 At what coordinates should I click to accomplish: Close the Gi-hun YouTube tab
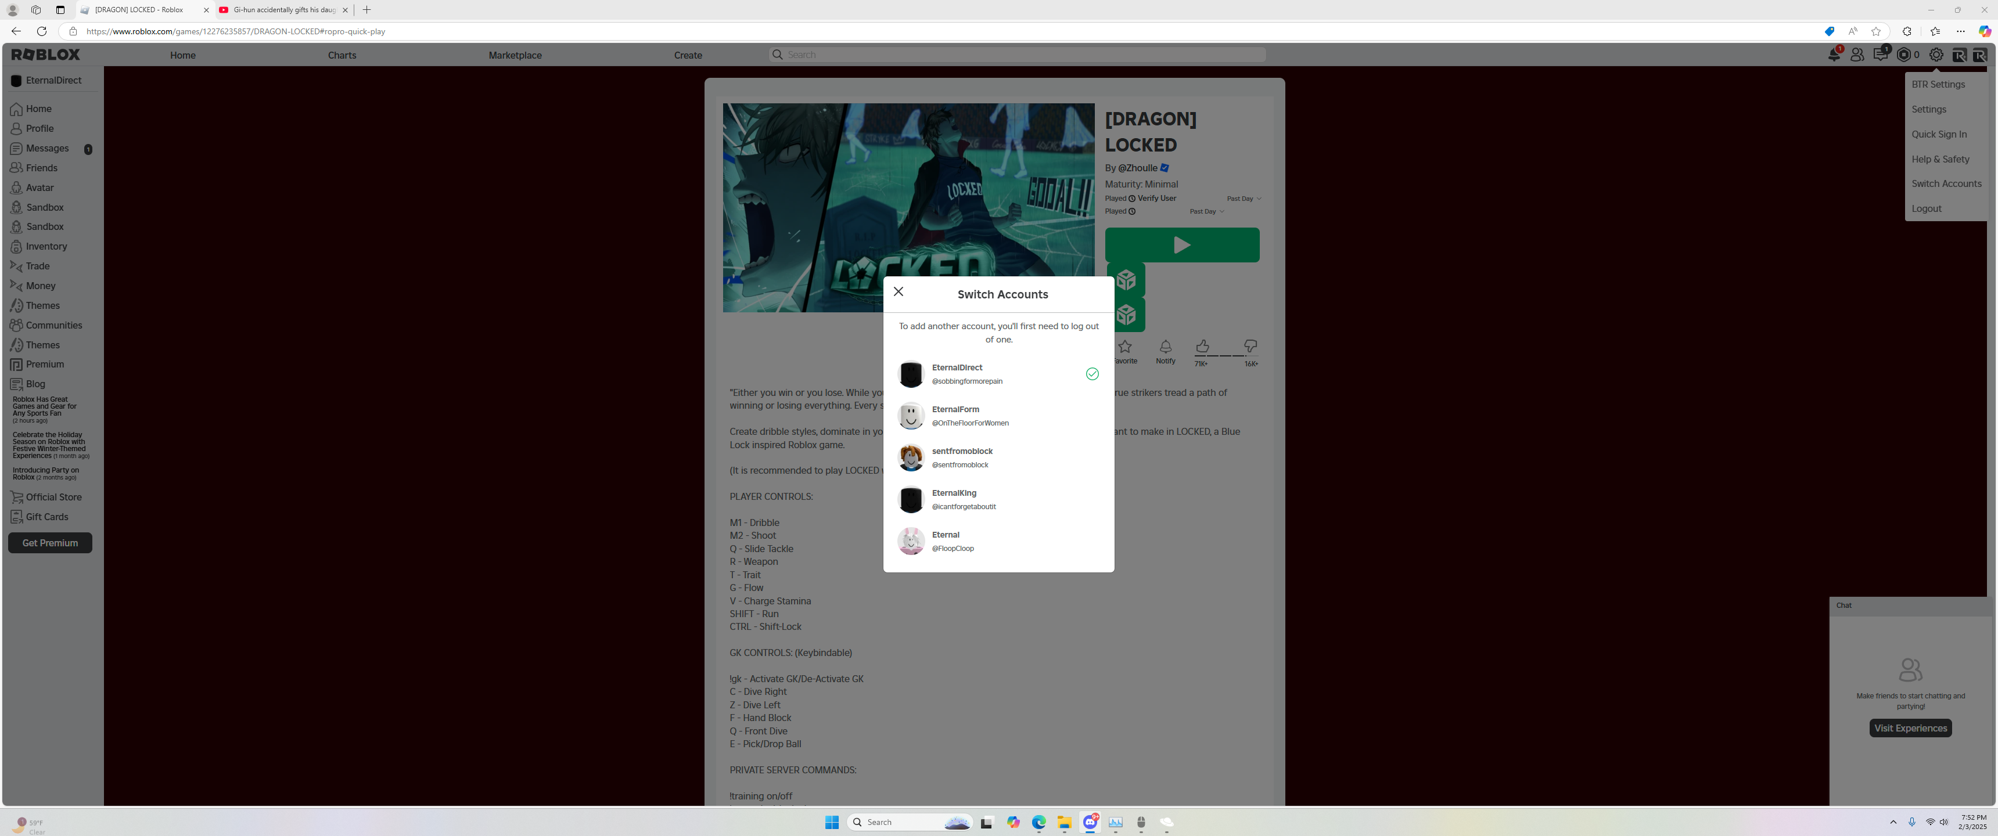pyautogui.click(x=345, y=10)
